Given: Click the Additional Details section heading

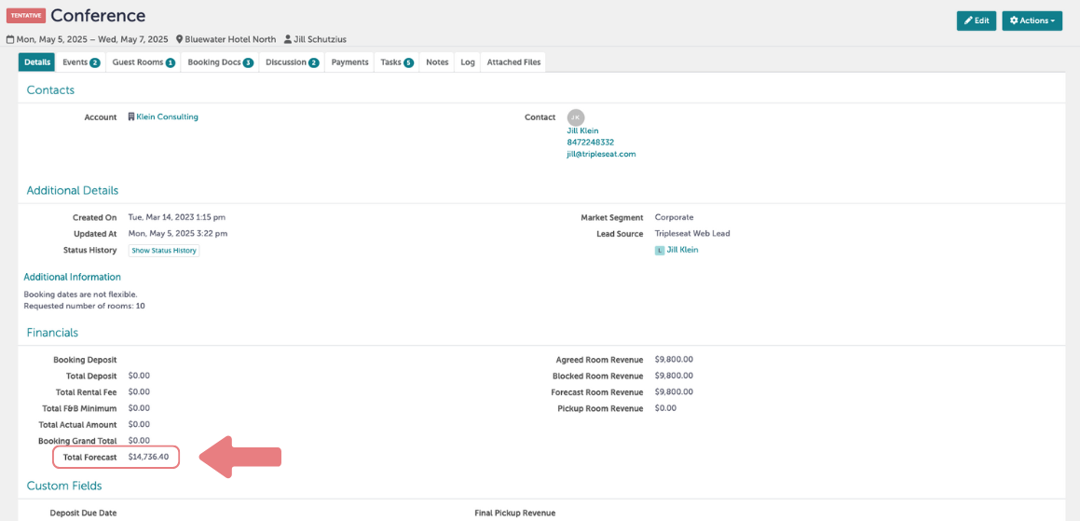Looking at the screenshot, I should [73, 191].
